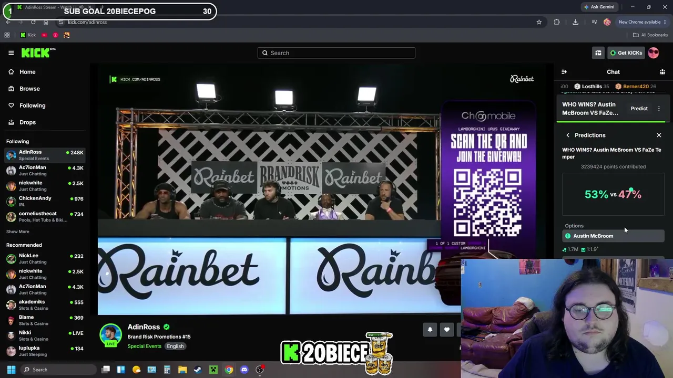Viewport: 673px width, 378px height.
Task: Click the Losthills chat leaderboard entry
Action: pos(592,87)
